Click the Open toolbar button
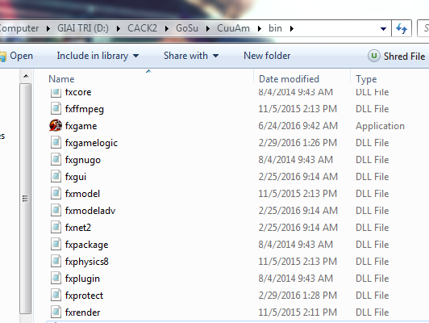The image size is (429, 323). (x=16, y=56)
